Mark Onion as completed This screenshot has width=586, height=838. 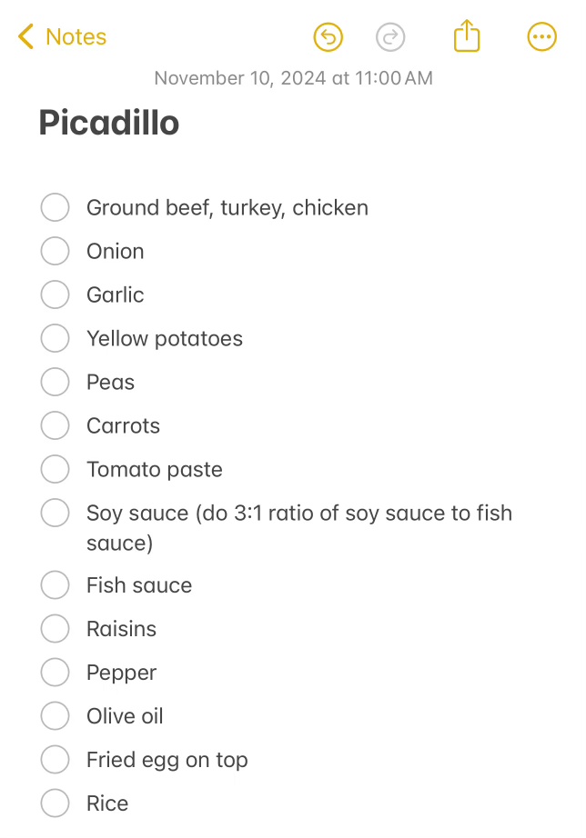coord(56,251)
